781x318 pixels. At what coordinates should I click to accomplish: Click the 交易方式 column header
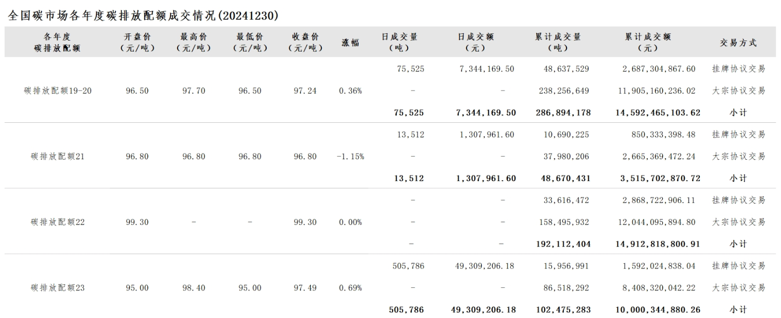click(738, 43)
